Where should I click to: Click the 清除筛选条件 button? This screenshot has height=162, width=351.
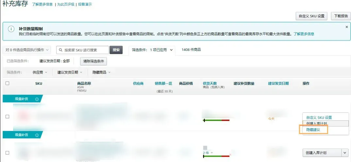point(93,61)
